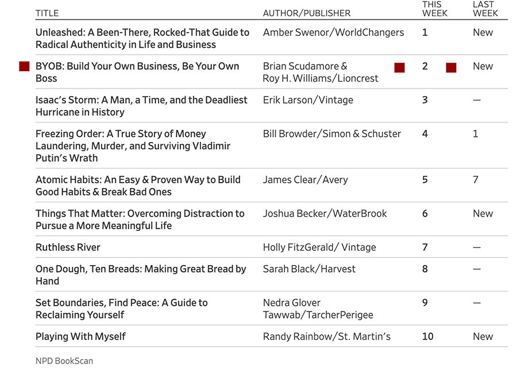Screen dimensions: 517x368
Task: Open the Playing With Myself title
Action: [80, 336]
